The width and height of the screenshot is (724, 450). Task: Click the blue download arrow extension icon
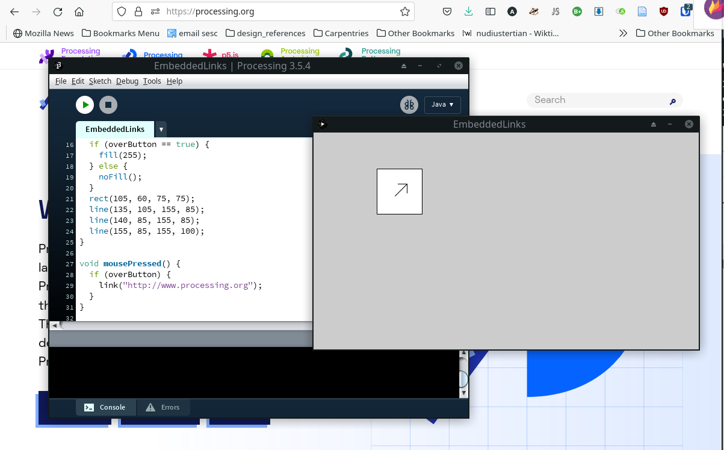pyautogui.click(x=599, y=11)
